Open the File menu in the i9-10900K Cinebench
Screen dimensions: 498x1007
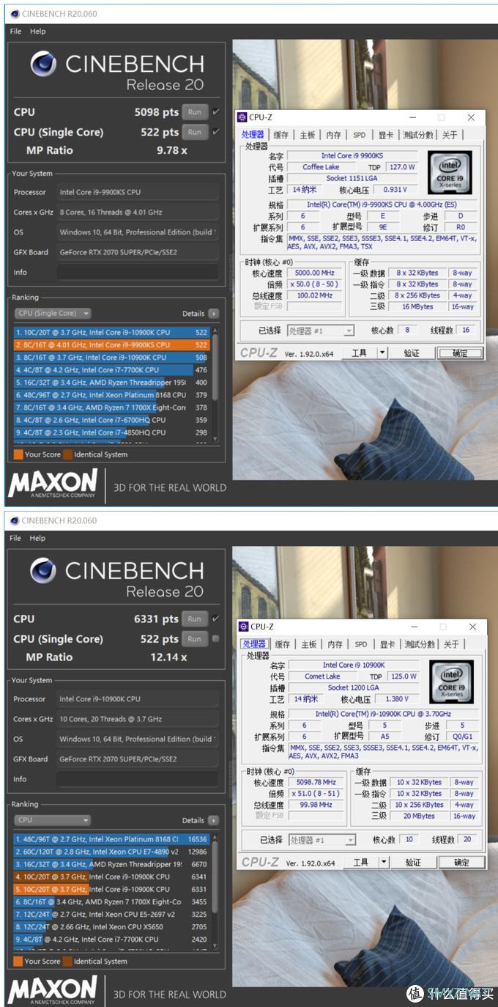(16, 538)
